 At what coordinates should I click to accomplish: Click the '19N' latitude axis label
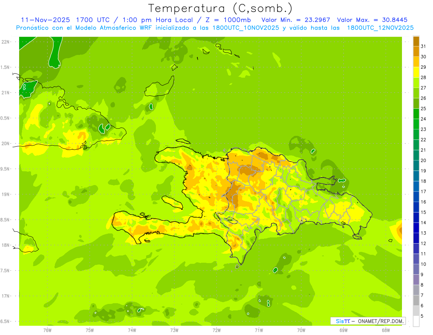click(x=6, y=194)
